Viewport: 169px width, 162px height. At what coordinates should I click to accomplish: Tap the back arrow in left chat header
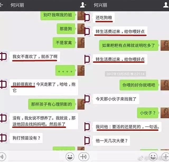[1, 5]
